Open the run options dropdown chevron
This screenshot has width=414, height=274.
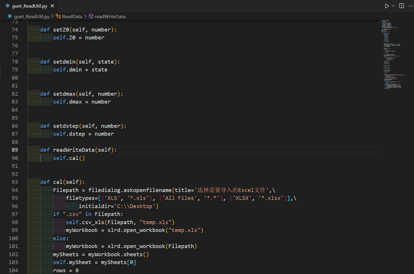click(393, 6)
